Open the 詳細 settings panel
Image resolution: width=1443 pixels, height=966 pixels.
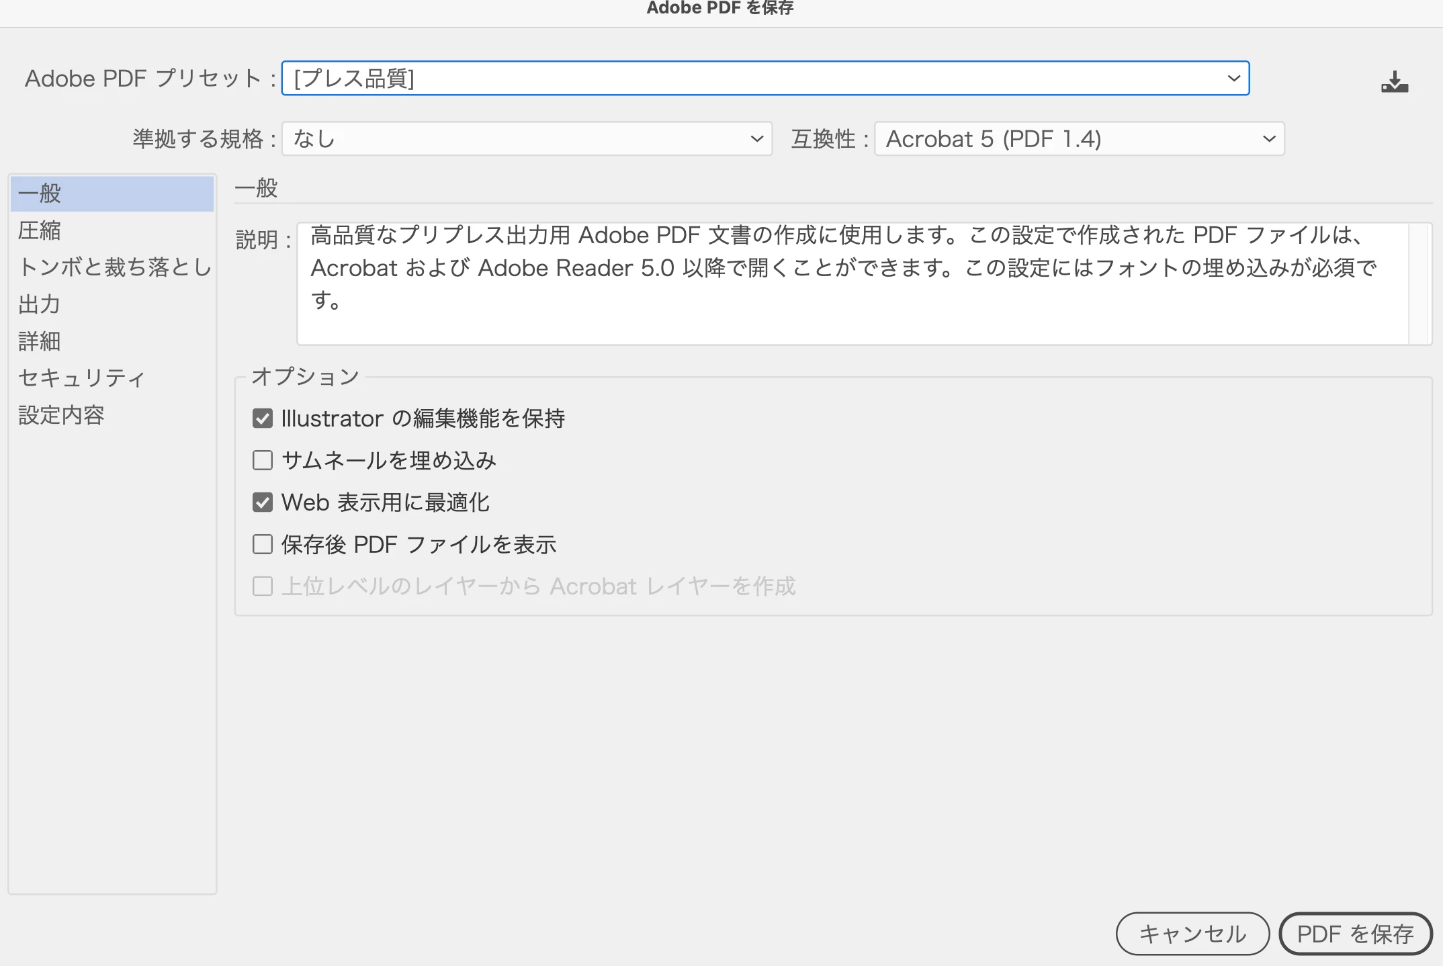pos(40,341)
